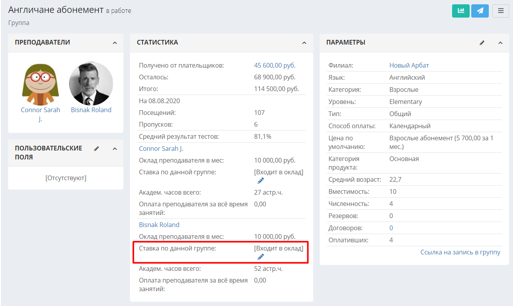Edit Connor Sarah's group rate pencil
This screenshot has height=306, width=513.
coord(261,181)
